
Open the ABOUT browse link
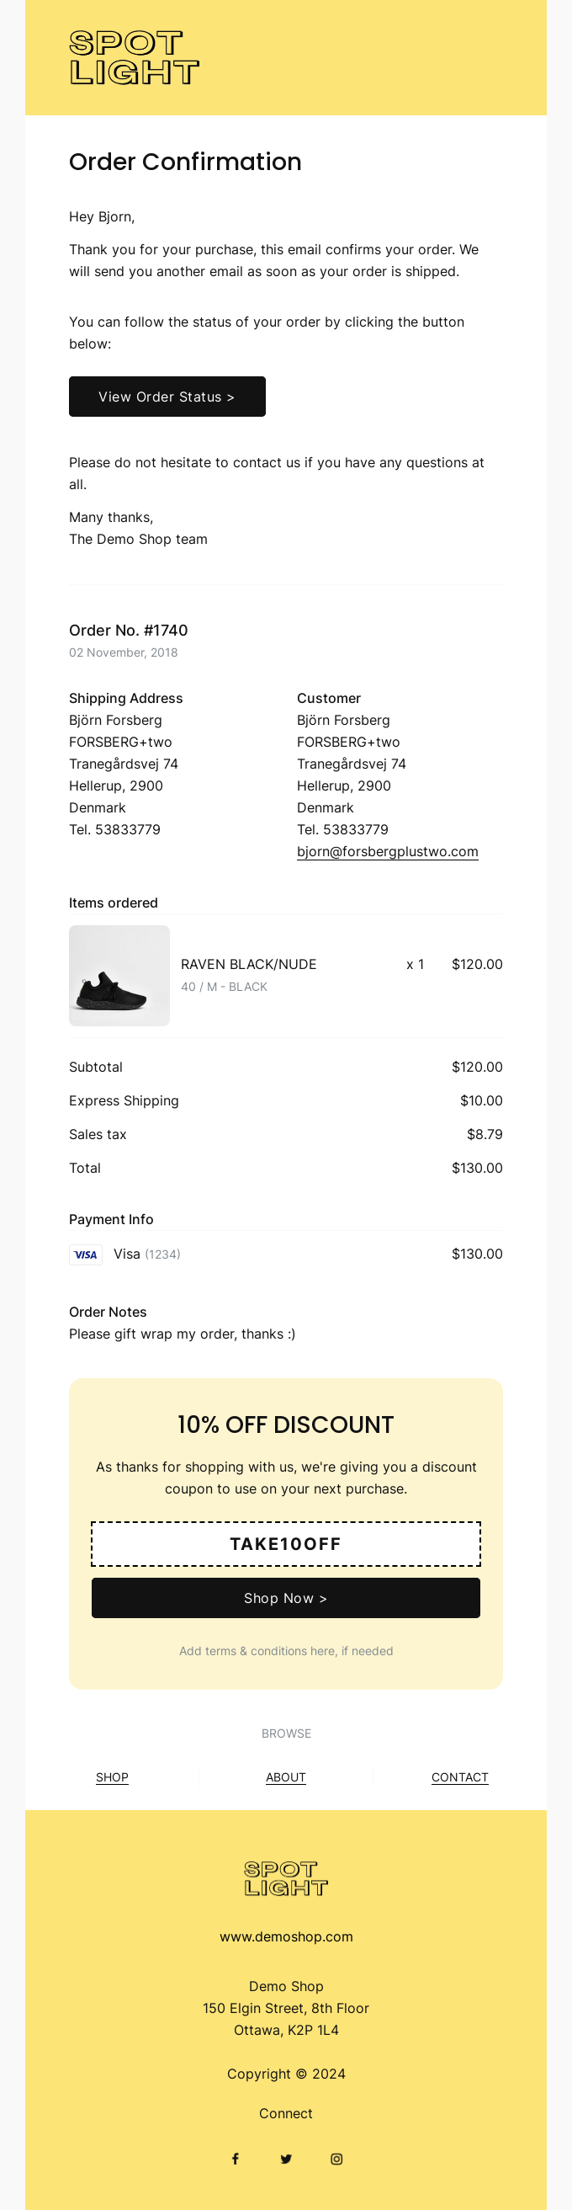[285, 1776]
